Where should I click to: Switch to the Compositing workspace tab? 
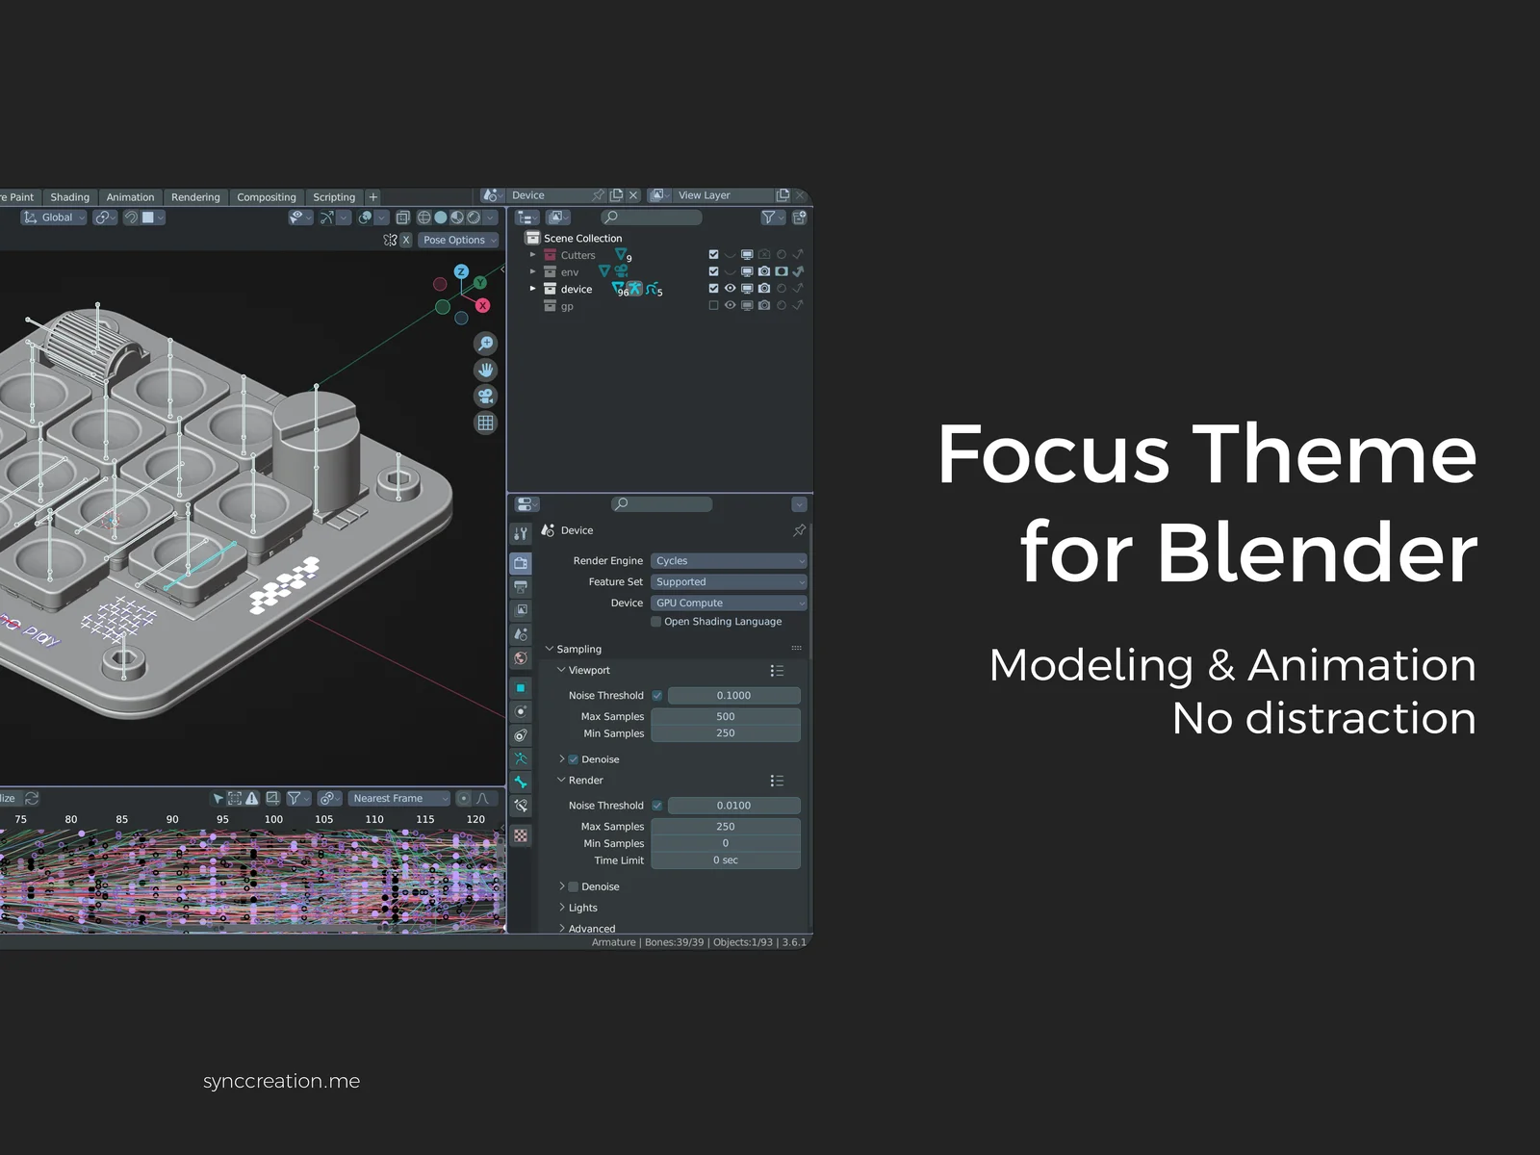coord(266,197)
